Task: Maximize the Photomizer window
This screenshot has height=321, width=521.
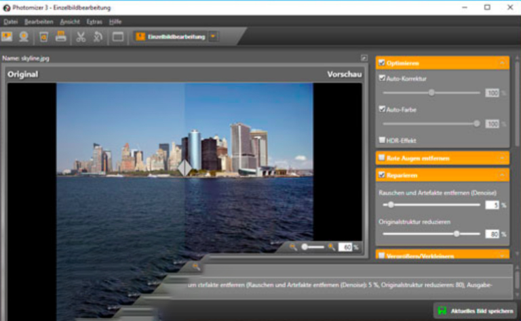Action: 487,7
